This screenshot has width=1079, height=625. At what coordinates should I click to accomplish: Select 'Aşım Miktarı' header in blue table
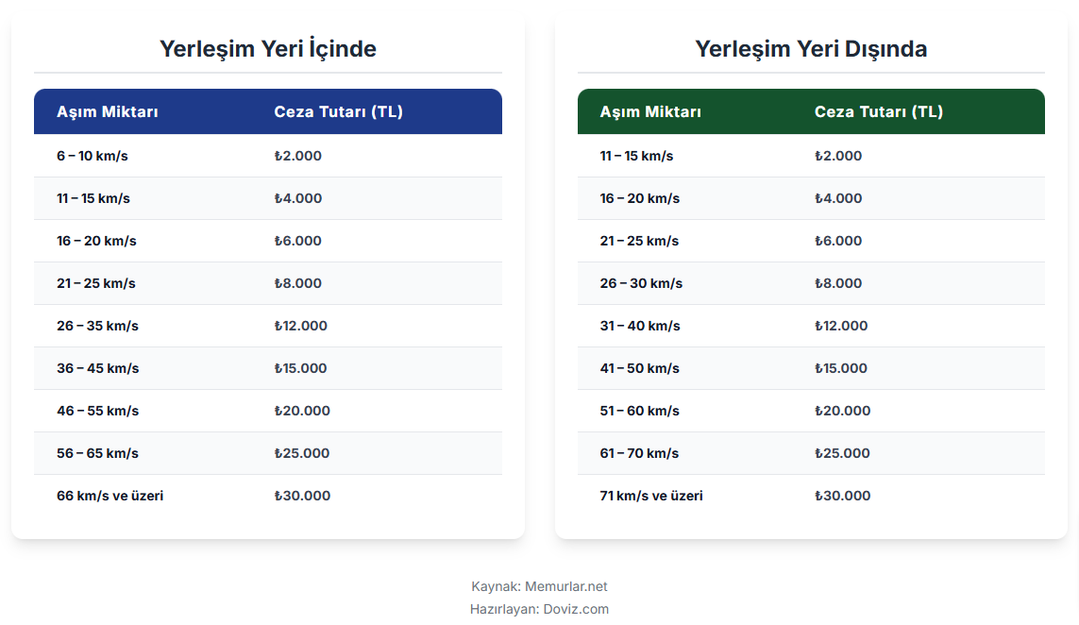[108, 112]
